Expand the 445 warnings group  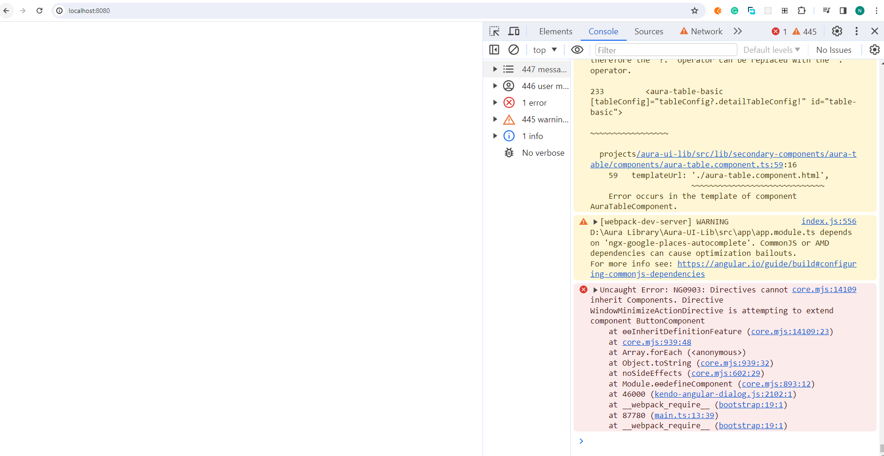pos(495,120)
